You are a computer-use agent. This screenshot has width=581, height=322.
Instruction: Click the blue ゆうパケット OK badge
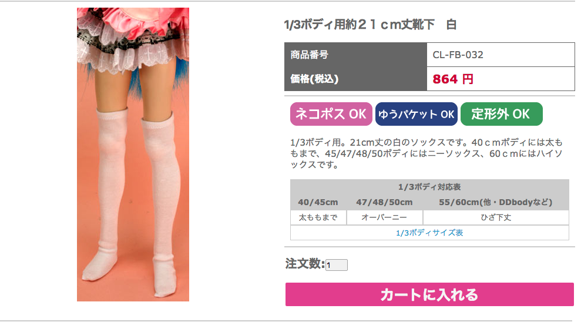(417, 114)
